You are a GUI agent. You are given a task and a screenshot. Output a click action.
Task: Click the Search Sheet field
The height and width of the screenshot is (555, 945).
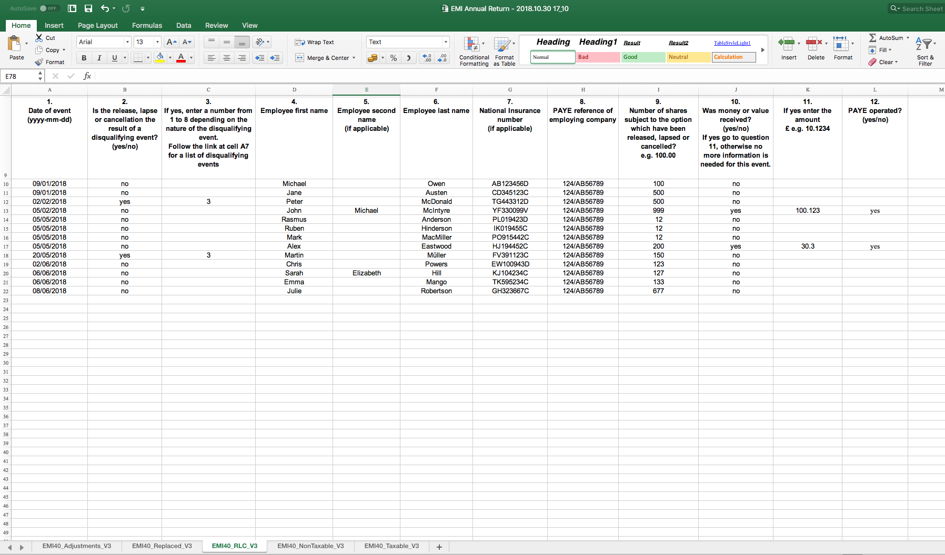[x=916, y=8]
